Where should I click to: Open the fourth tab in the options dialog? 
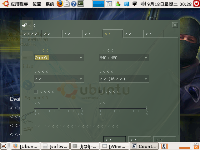click(x=92, y=34)
